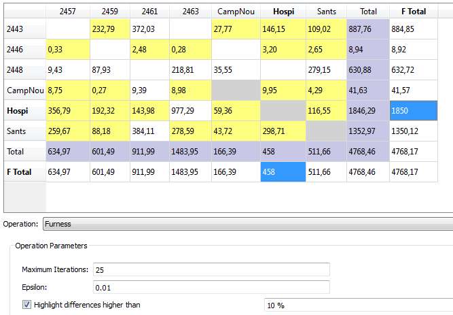The height and width of the screenshot is (315, 453).
Task: Click the CampNou column header
Action: pos(234,12)
